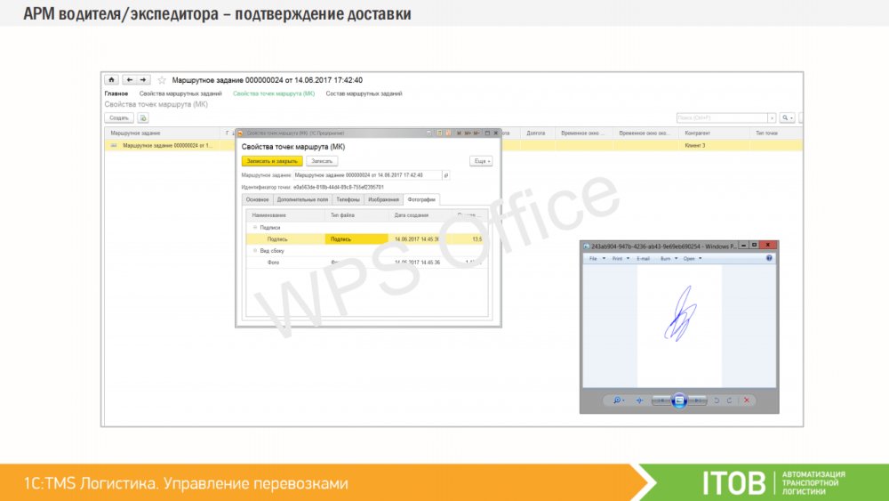
Task: Play slideshow in Photo Viewer
Action: [x=679, y=400]
